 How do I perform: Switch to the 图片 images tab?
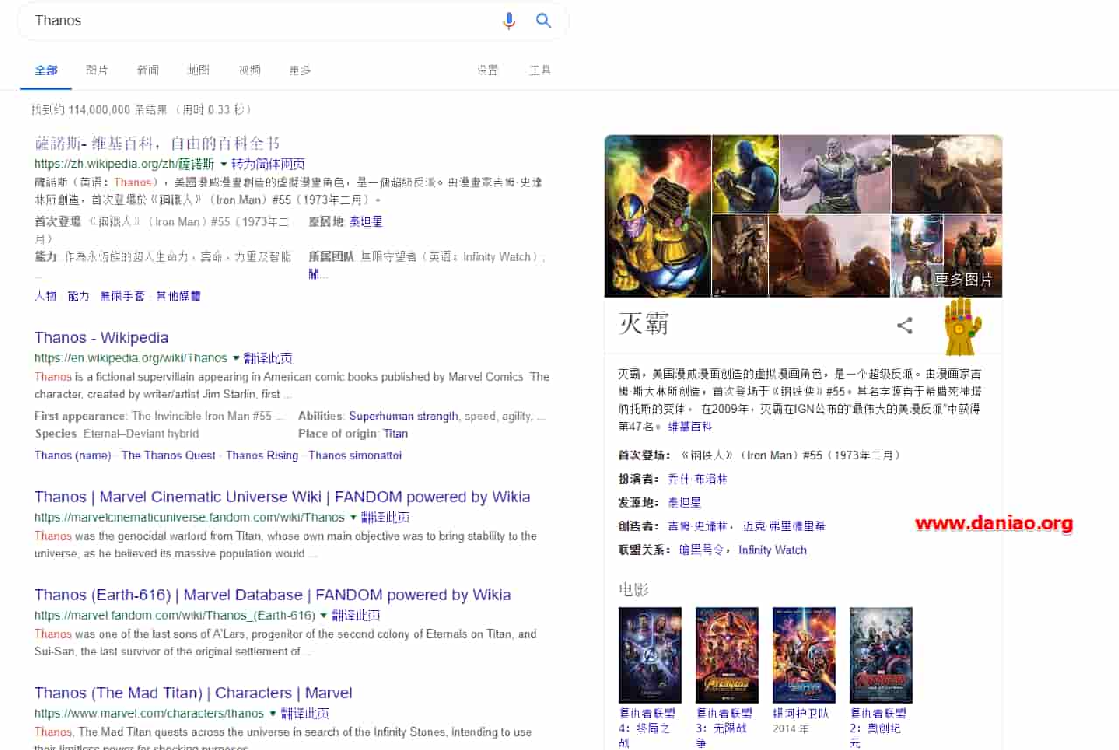coord(97,70)
